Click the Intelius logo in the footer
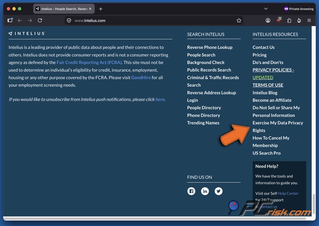Viewport: 319px width, 226px height. (x=27, y=33)
